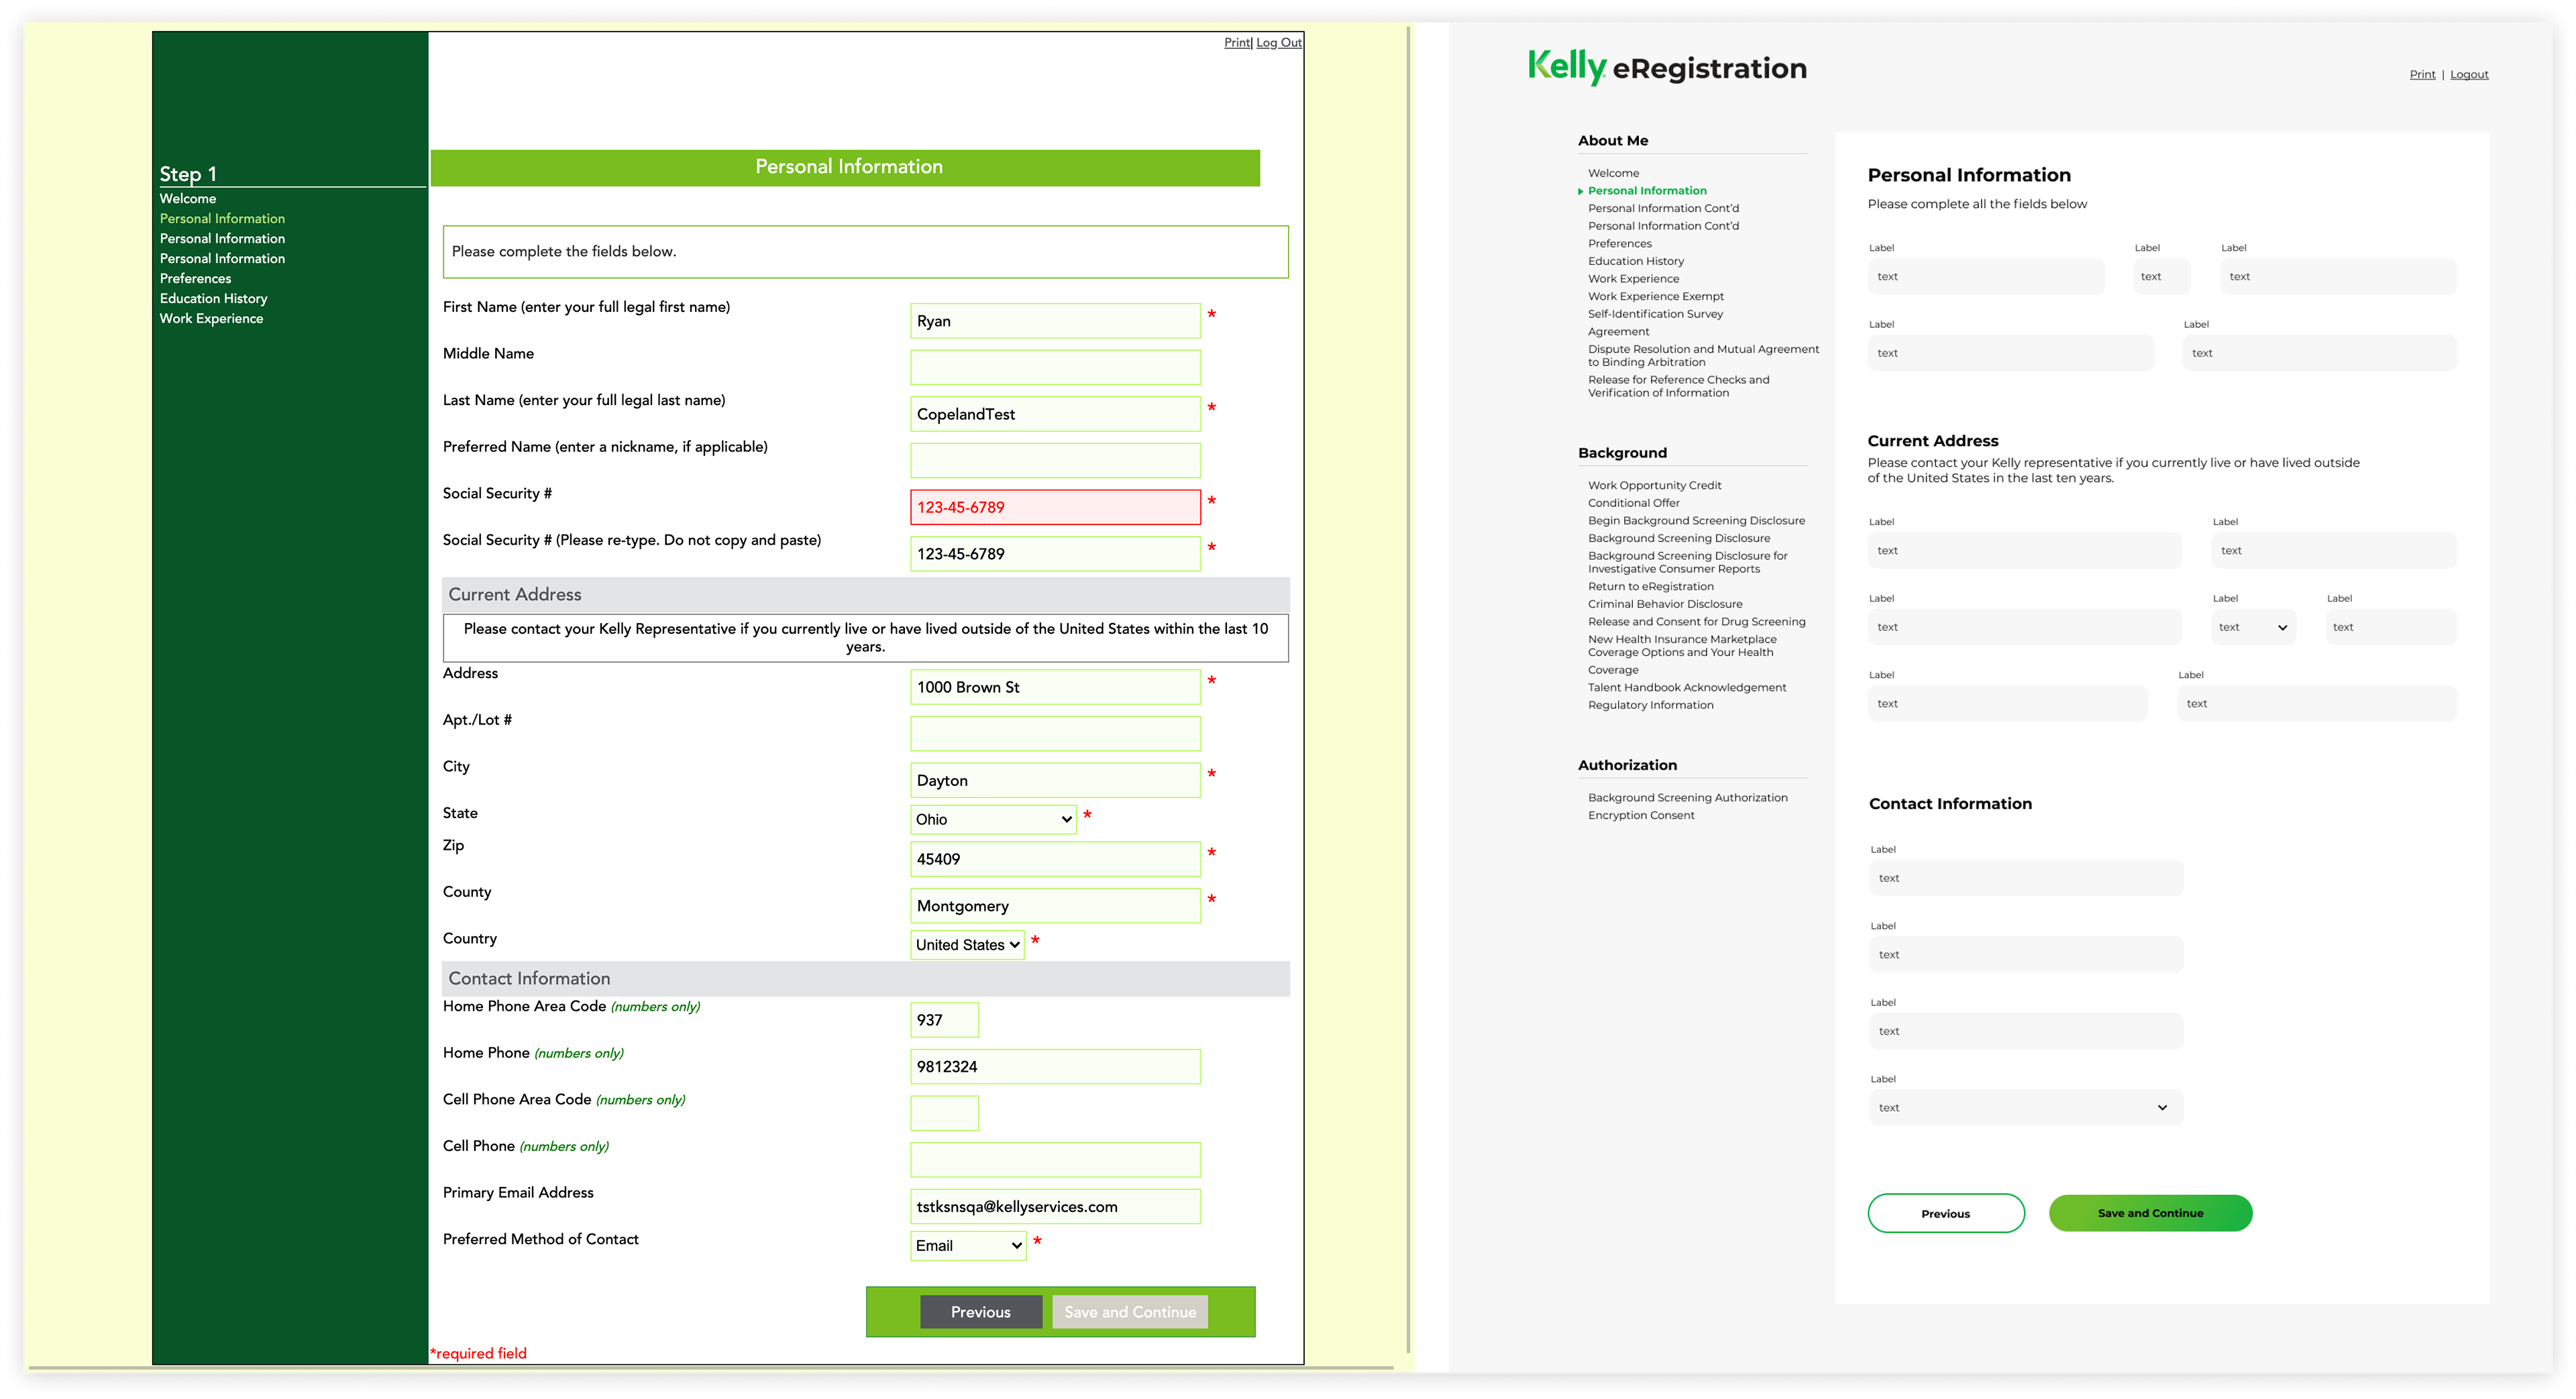Click the empty Apt./Lot # field
Viewport: 2576px width, 1399px height.
(1055, 733)
